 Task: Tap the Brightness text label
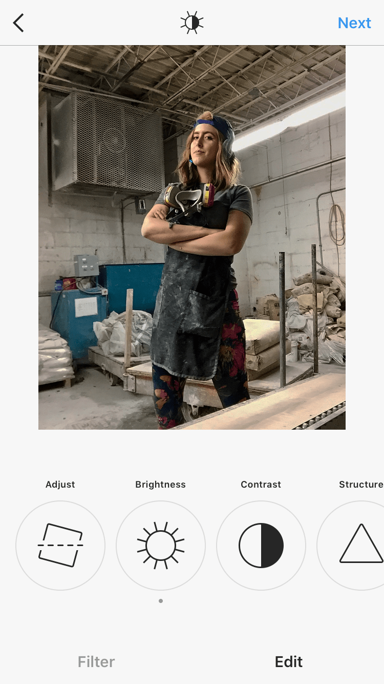coord(161,485)
